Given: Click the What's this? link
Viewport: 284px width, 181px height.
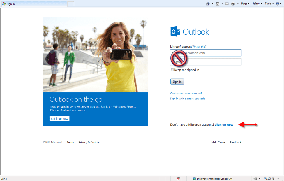Looking at the screenshot, I should 199,47.
